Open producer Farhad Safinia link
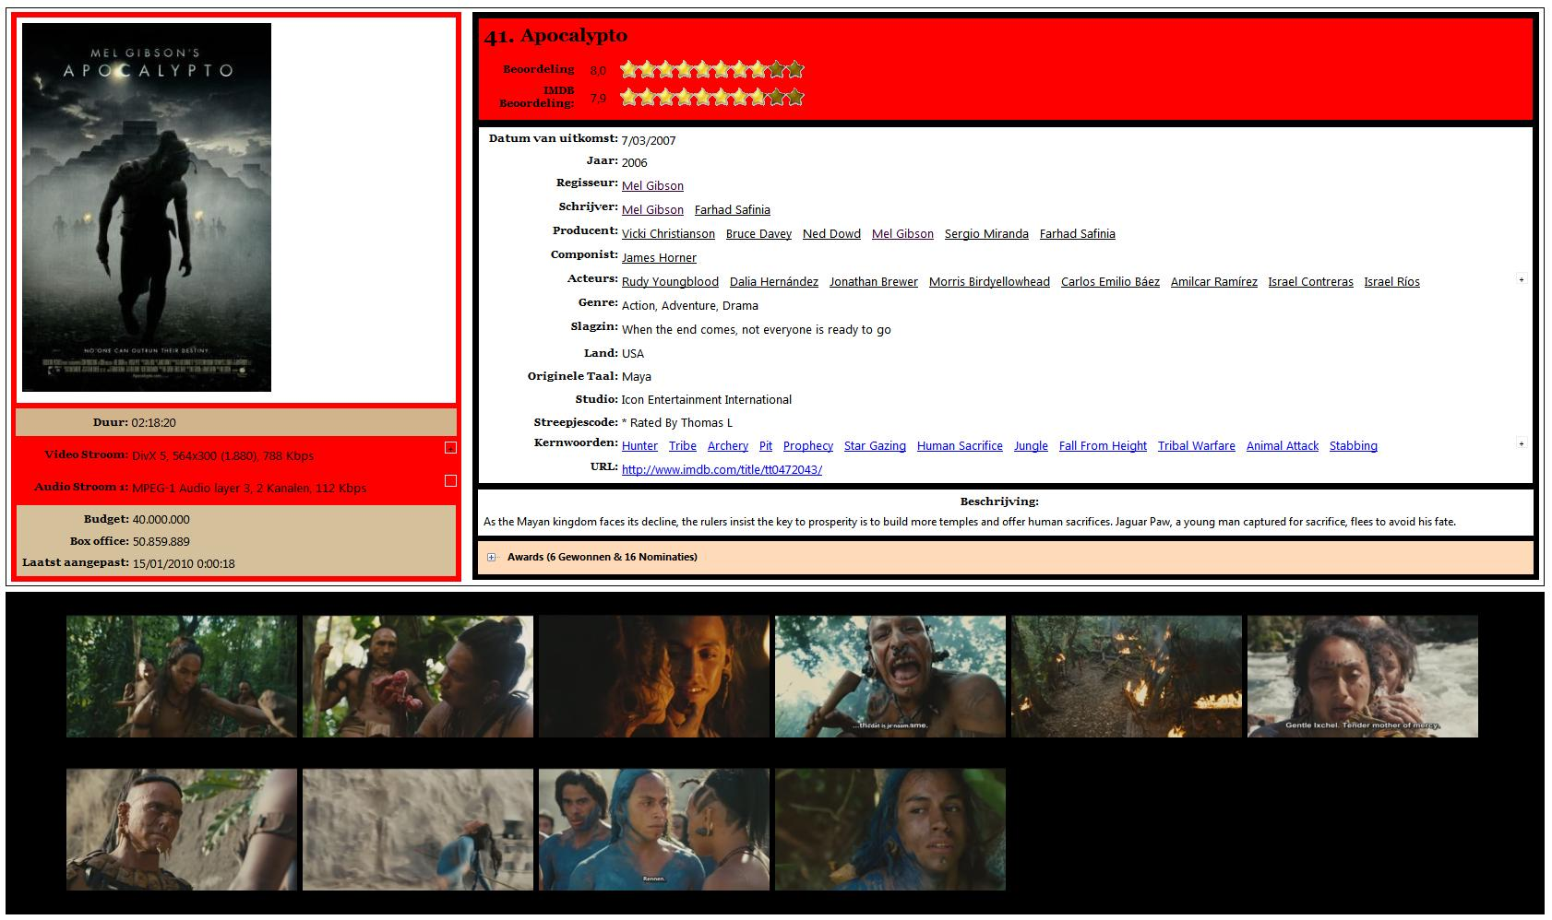The image size is (1552, 920). point(1077,233)
